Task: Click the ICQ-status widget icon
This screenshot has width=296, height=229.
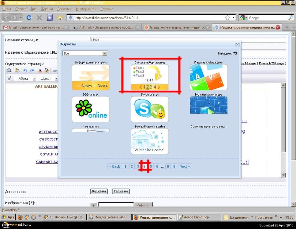Action: click(x=91, y=109)
